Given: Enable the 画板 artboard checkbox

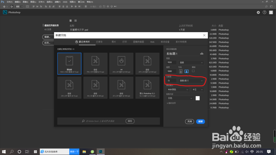Looking at the screenshot, I should 193,71.
